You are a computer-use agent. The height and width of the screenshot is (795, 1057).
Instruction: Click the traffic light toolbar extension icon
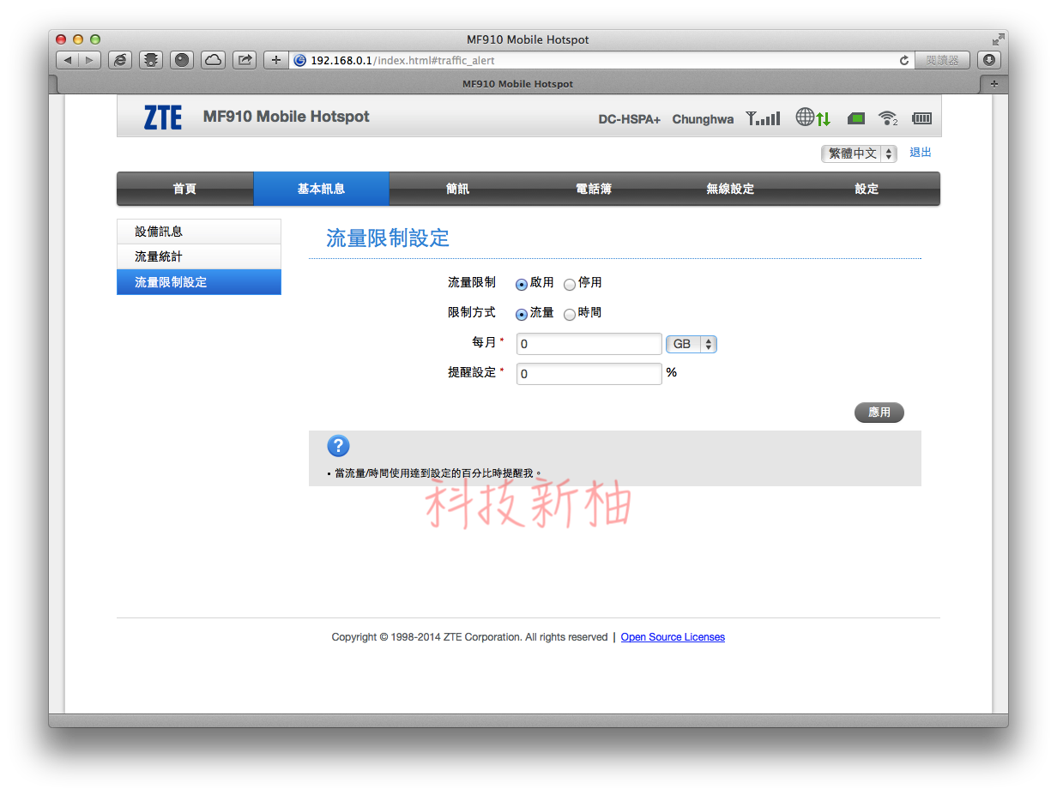151,60
